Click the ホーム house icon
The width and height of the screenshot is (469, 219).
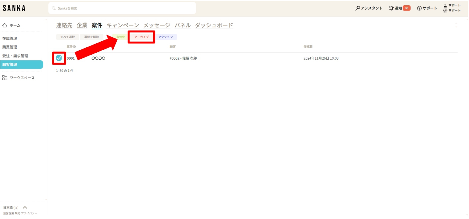click(5, 25)
